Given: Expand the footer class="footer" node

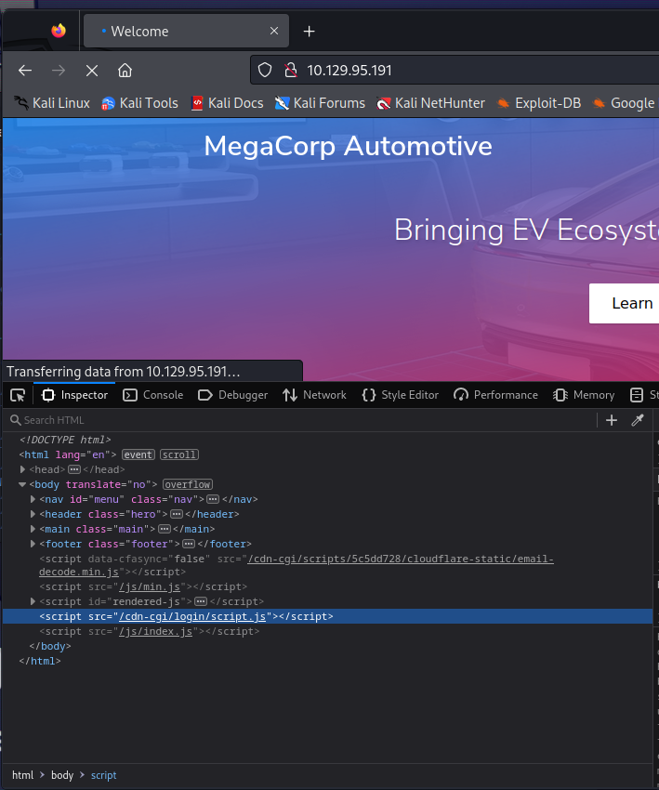Looking at the screenshot, I should 33,544.
